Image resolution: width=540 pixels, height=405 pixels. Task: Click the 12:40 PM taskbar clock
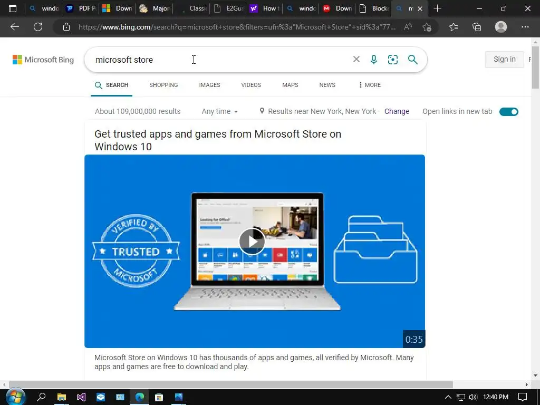click(496, 397)
